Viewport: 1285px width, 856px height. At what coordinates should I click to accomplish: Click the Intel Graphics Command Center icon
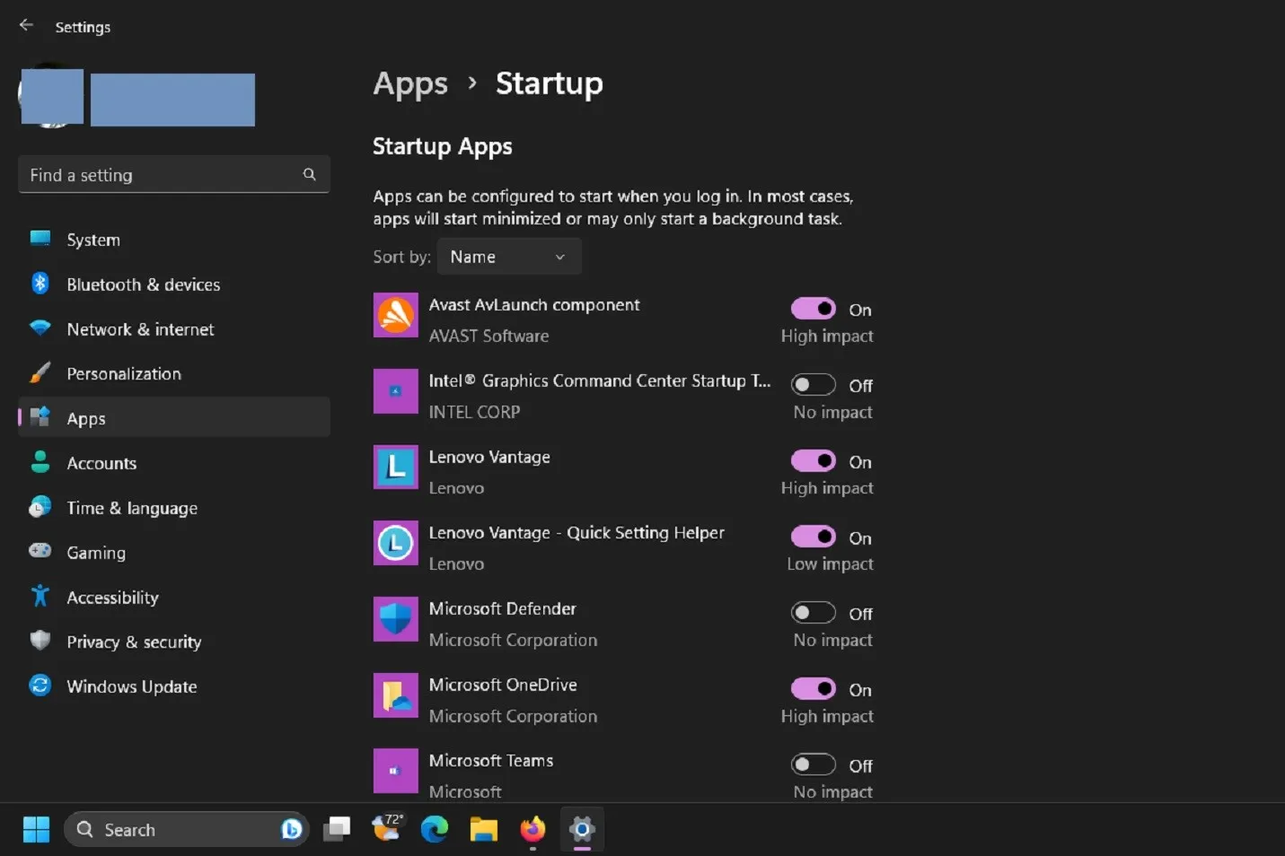coord(395,391)
